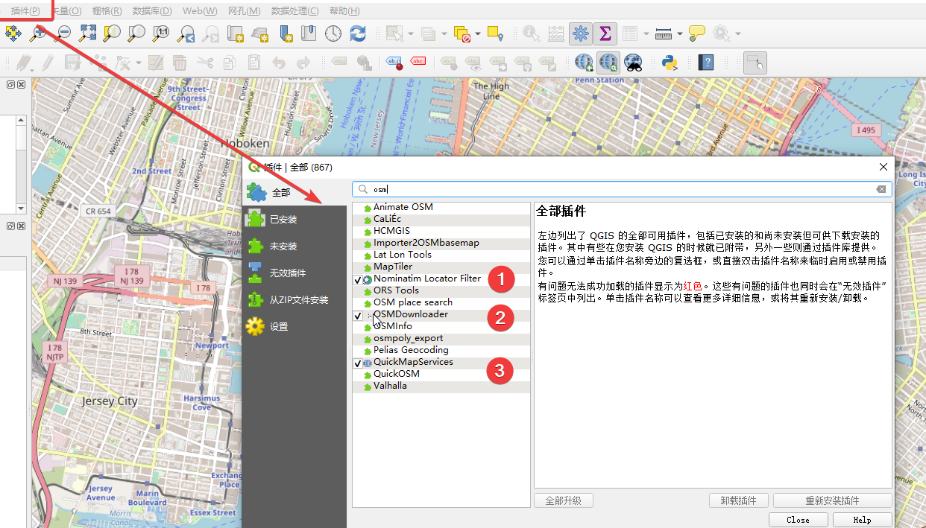Select the Animate OSM plugin row
Image resolution: width=926 pixels, height=528 pixels.
coord(441,207)
